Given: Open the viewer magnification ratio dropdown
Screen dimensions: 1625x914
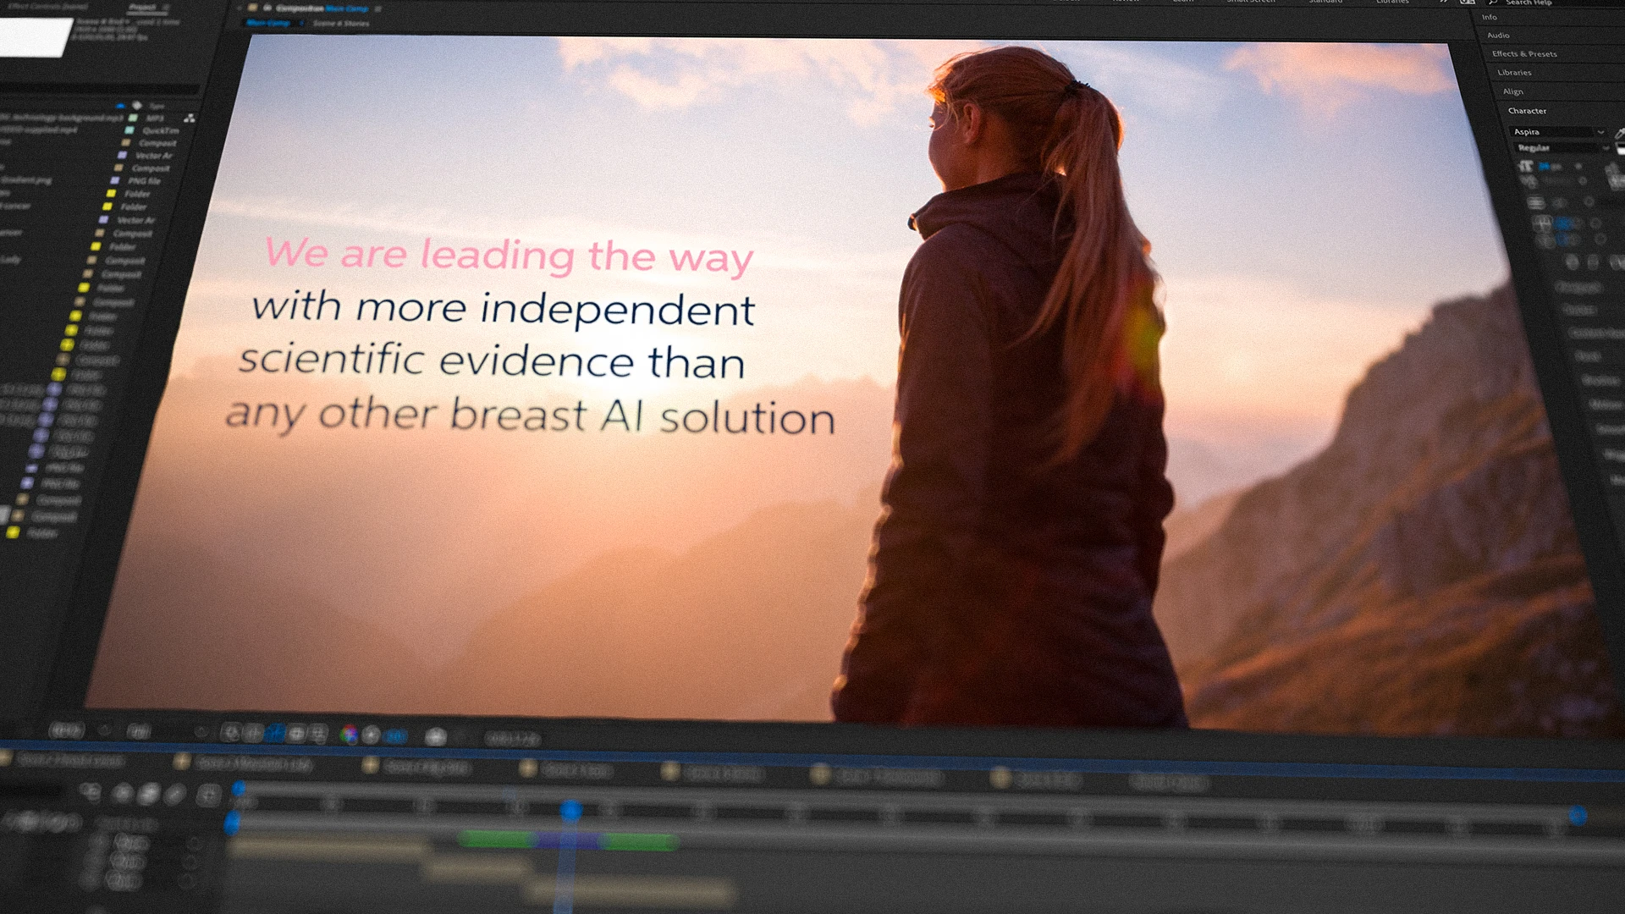Looking at the screenshot, I should 67,730.
